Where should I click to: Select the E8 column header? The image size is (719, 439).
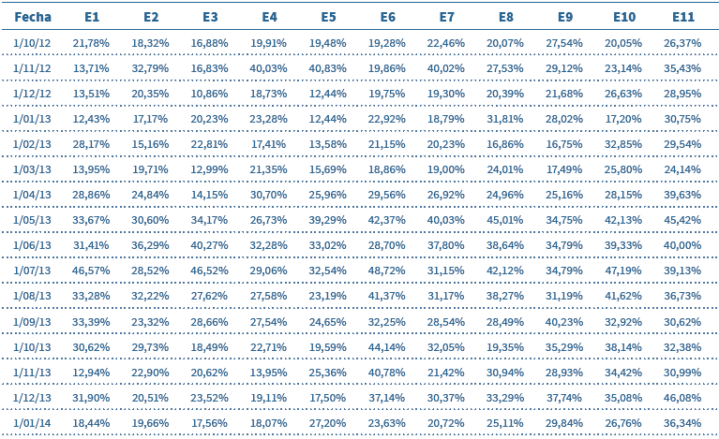506,18
